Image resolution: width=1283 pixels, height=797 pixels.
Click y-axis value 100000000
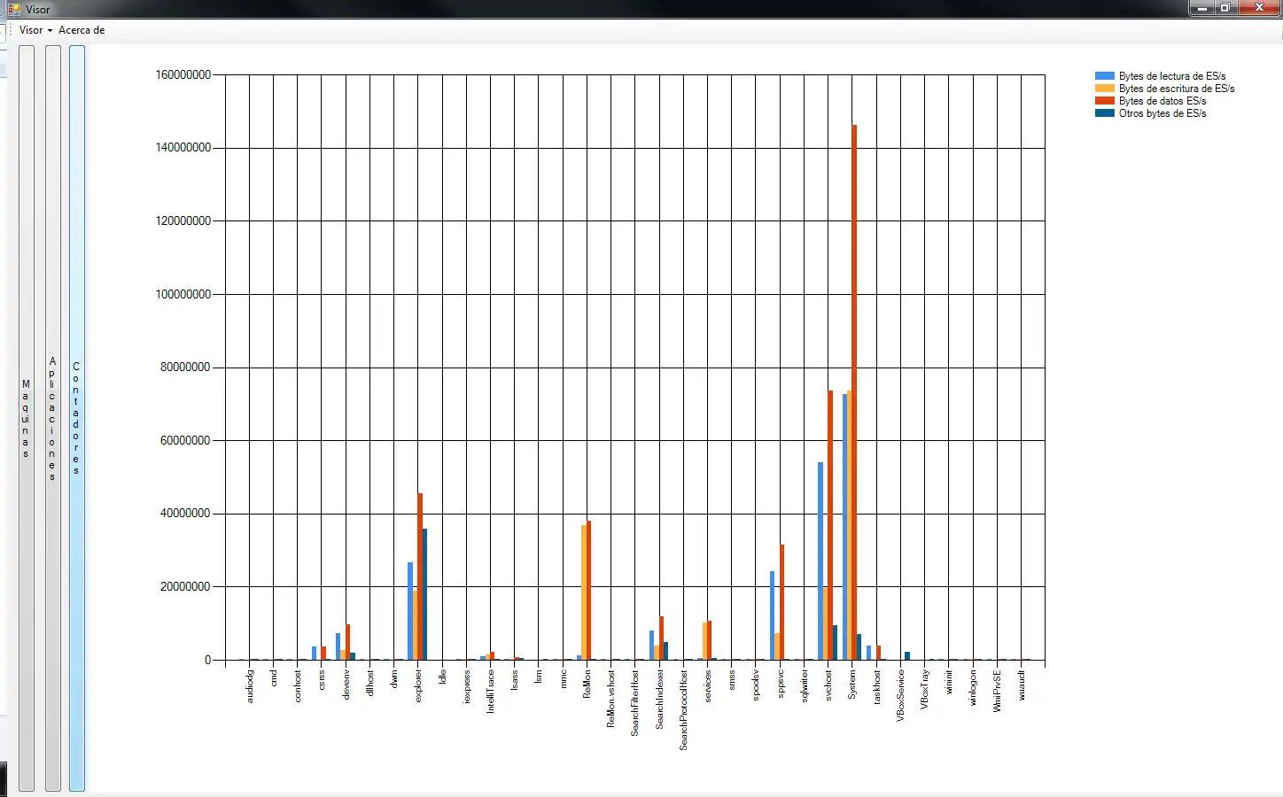point(183,295)
